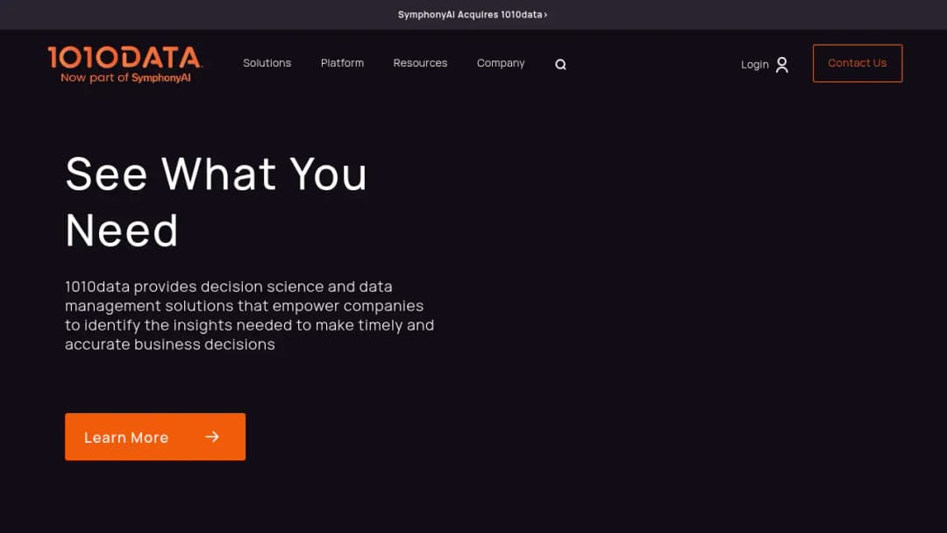Click 'Now part of SymphonyAI' tagline

pos(125,78)
